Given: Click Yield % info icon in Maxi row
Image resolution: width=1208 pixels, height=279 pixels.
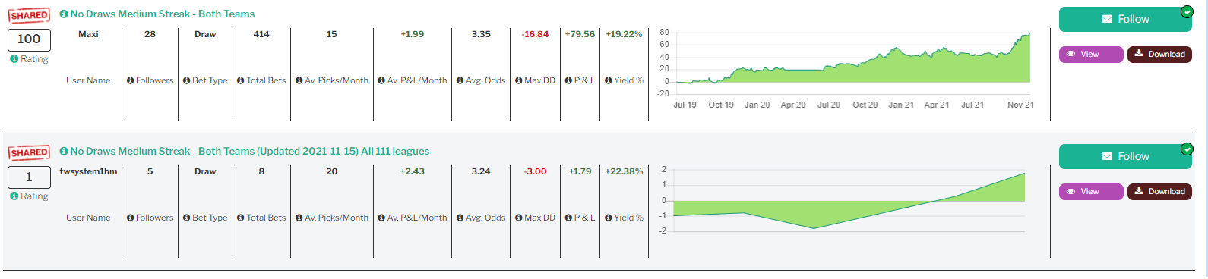Looking at the screenshot, I should coord(609,80).
